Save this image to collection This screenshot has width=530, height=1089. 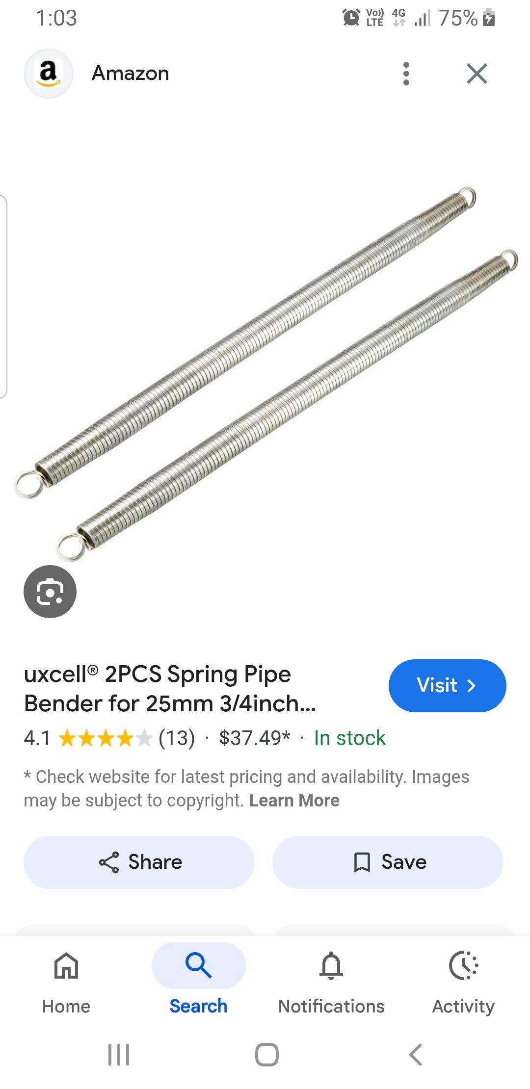tap(388, 862)
